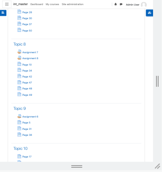Open the Assignment 8 link
Viewport: 162px width, 172px height.
click(x=30, y=58)
